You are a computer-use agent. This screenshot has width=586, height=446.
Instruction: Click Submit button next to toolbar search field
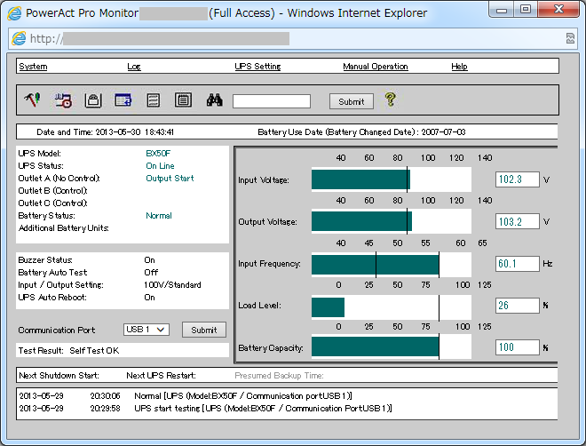click(352, 101)
